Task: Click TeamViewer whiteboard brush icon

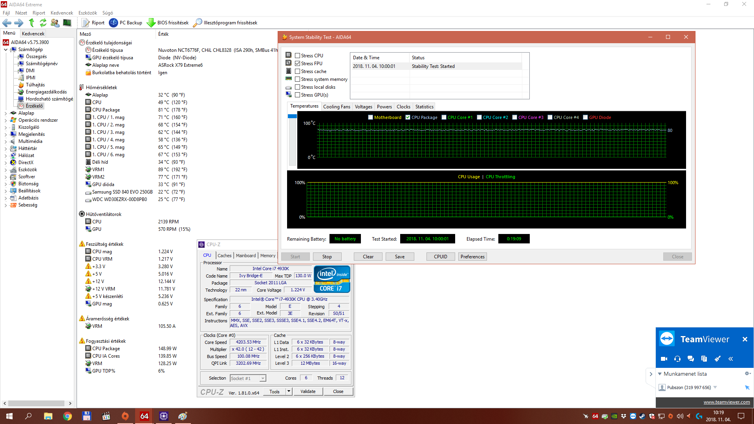Action: coord(717,359)
